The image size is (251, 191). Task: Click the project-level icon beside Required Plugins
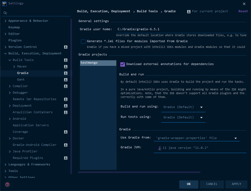point(66,158)
